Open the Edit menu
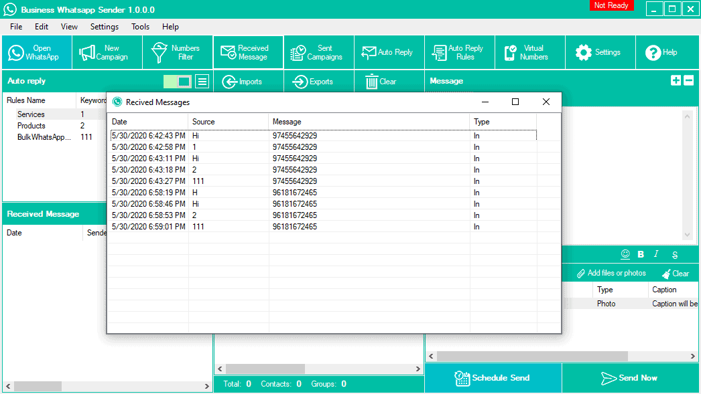The image size is (701, 394). pyautogui.click(x=42, y=27)
